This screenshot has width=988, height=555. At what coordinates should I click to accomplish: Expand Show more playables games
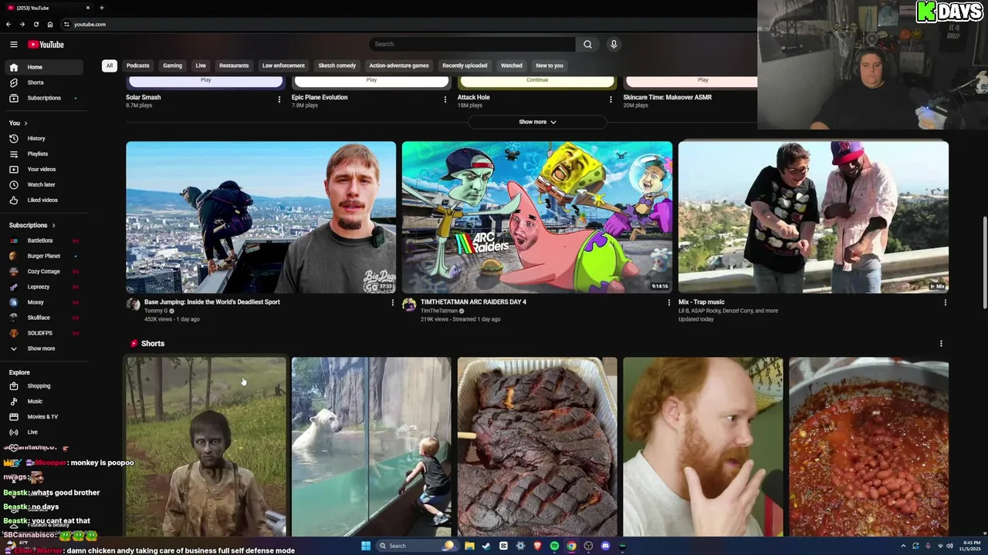pyautogui.click(x=537, y=122)
